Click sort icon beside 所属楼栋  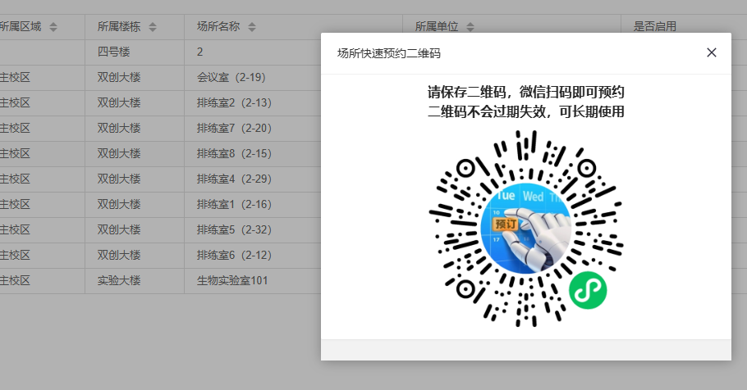click(154, 27)
